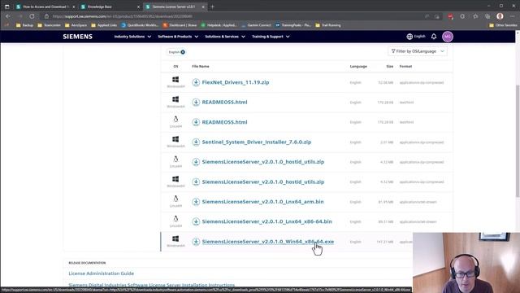Expand Industry Solutions menu
520x293 pixels.
pyautogui.click(x=132, y=37)
